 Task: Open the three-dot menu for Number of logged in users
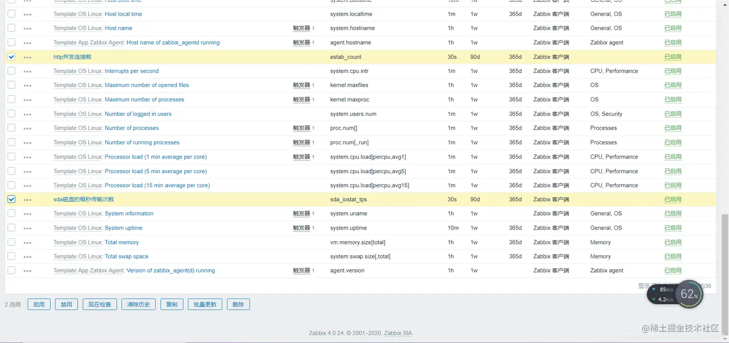click(27, 114)
